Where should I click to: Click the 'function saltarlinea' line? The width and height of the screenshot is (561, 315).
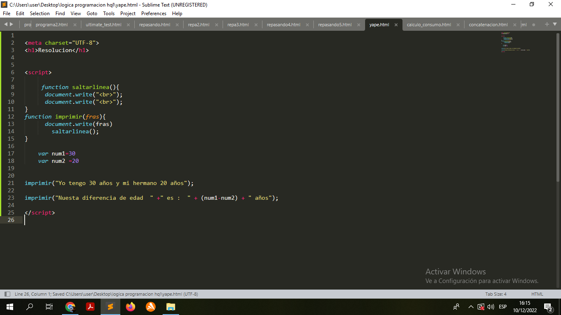click(80, 87)
